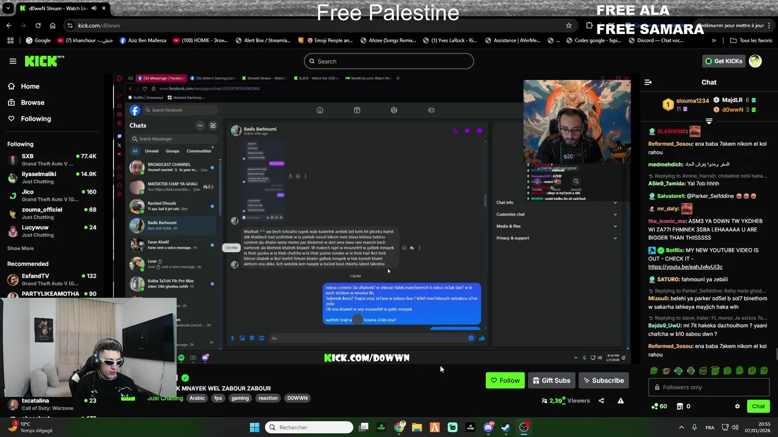
Task: Open the FRA language switcher
Action: pyautogui.click(x=709, y=427)
